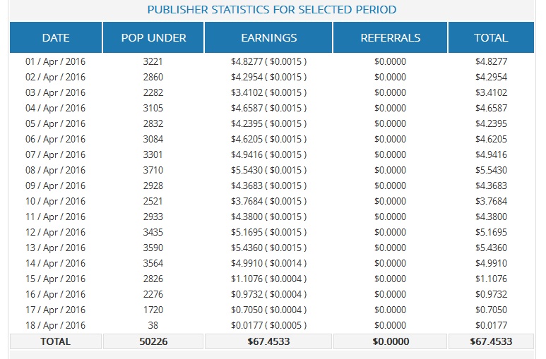Click the total pop under count 50226
Screen dimensions: 546x359
pos(153,341)
